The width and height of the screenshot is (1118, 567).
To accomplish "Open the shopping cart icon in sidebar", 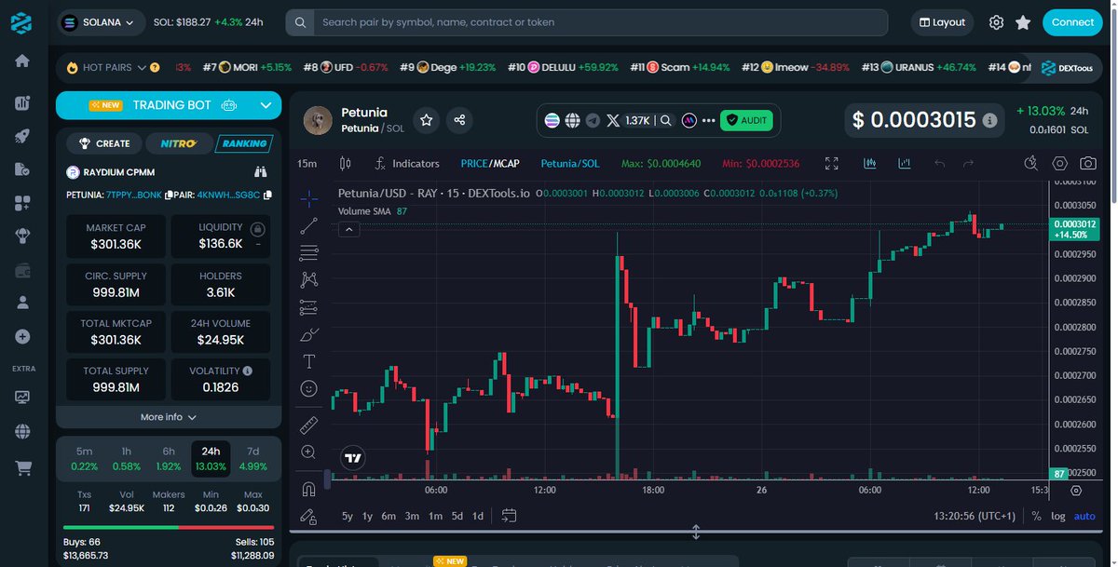I will pos(22,468).
